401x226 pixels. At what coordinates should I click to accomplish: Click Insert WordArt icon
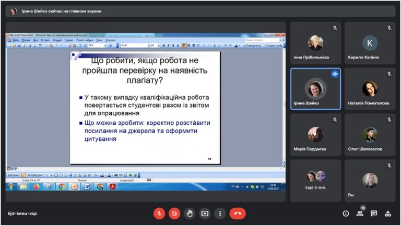pyautogui.click(x=70, y=175)
